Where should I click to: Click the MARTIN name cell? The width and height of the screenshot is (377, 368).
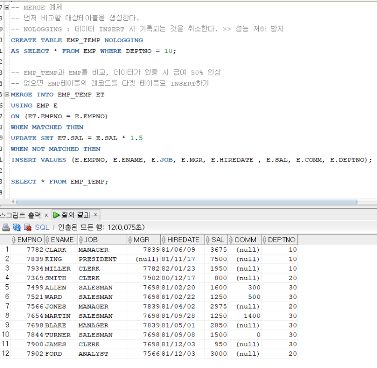(61, 316)
